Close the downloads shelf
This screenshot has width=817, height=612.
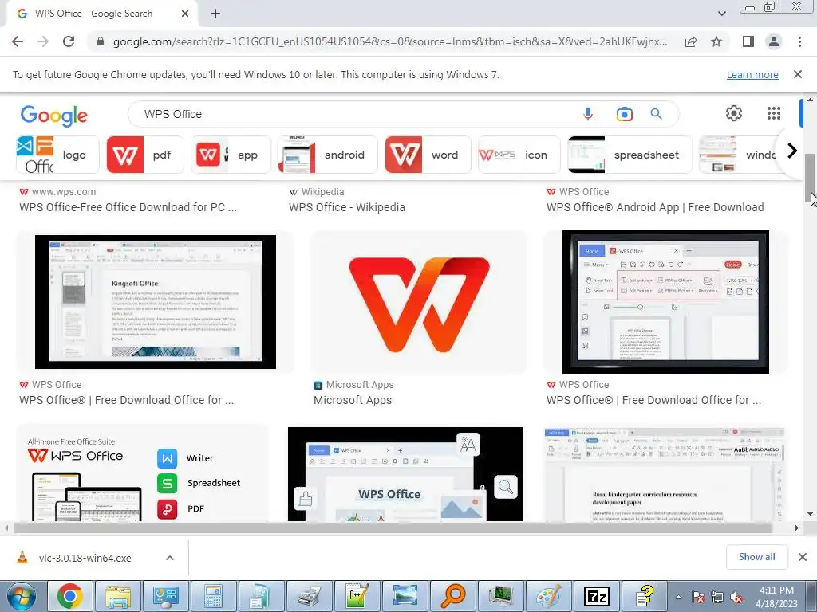(803, 557)
